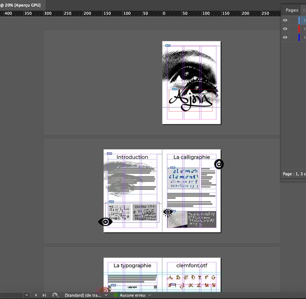Click the link badge atop the Introduction page
Viewport: 306px width, 299px height.
(109, 153)
